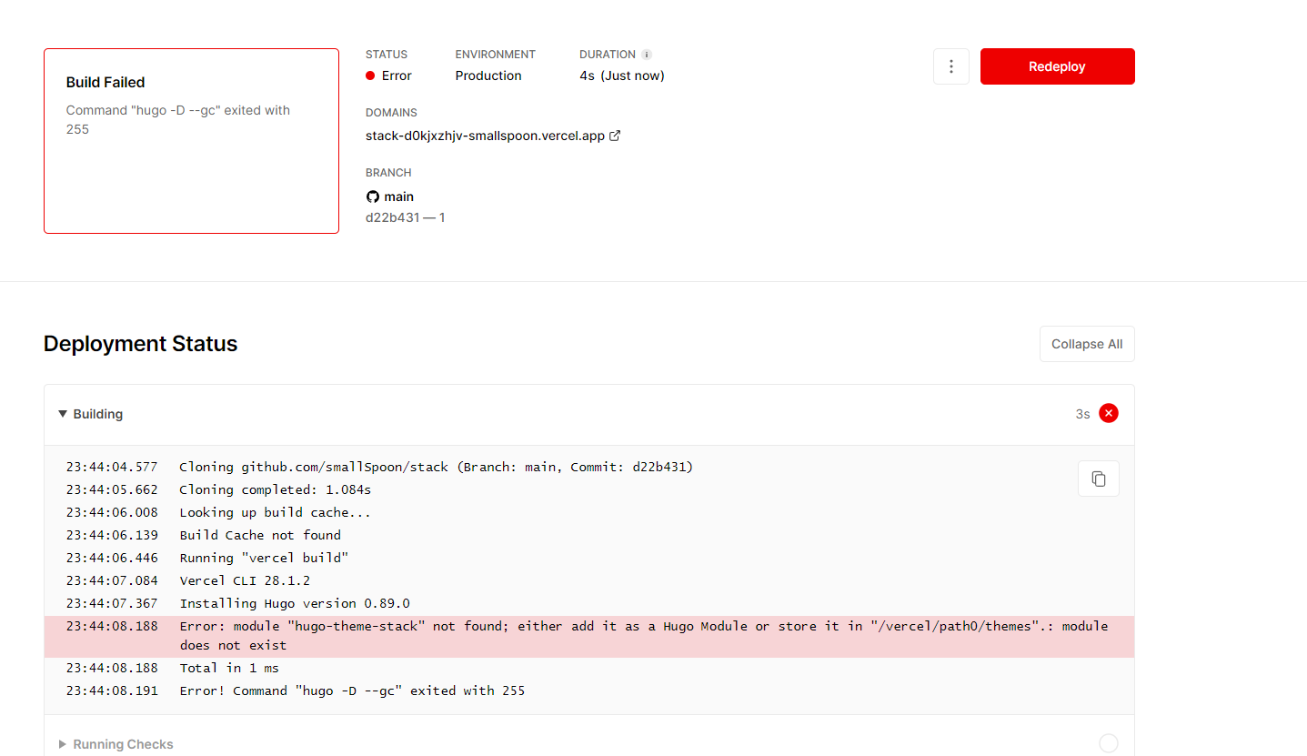The height and width of the screenshot is (756, 1307).
Task: Click the duration info icon
Action: (647, 55)
